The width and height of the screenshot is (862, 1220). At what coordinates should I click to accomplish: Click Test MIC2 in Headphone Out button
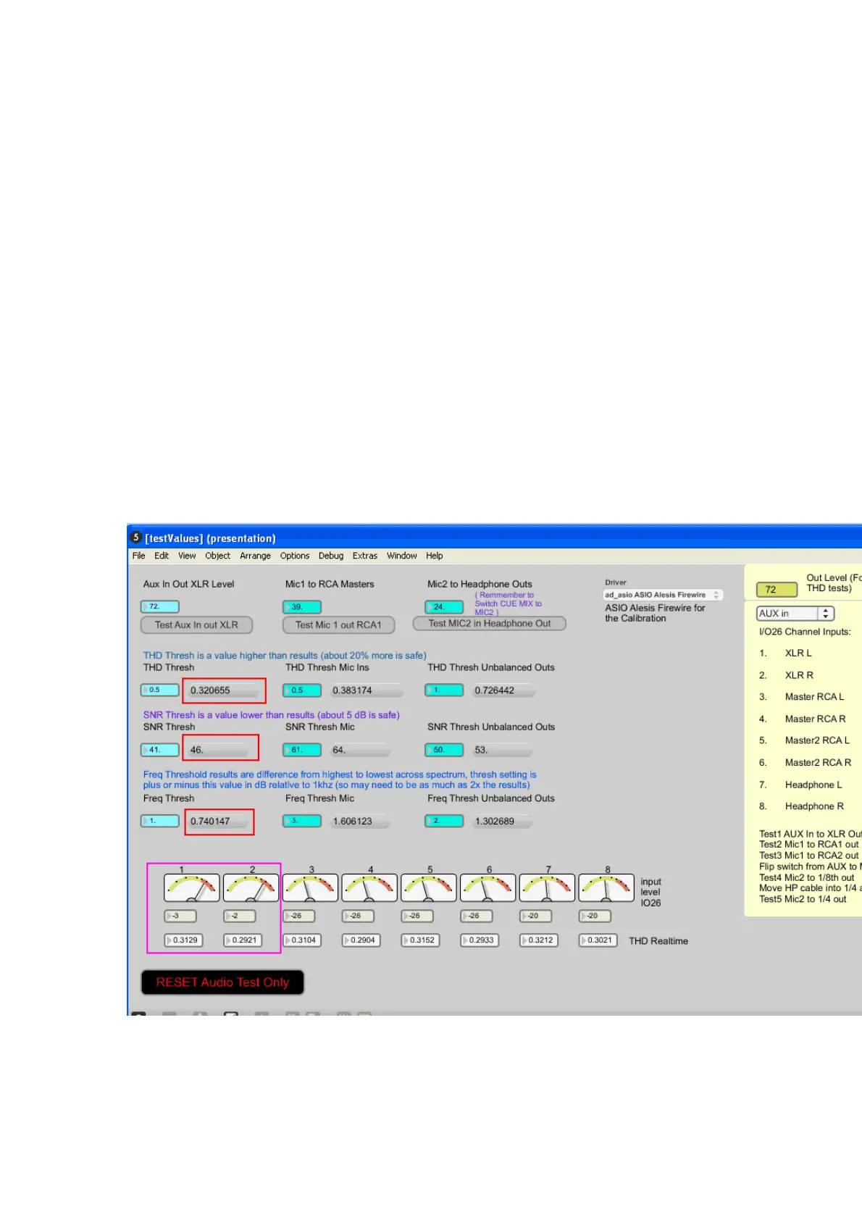(489, 623)
